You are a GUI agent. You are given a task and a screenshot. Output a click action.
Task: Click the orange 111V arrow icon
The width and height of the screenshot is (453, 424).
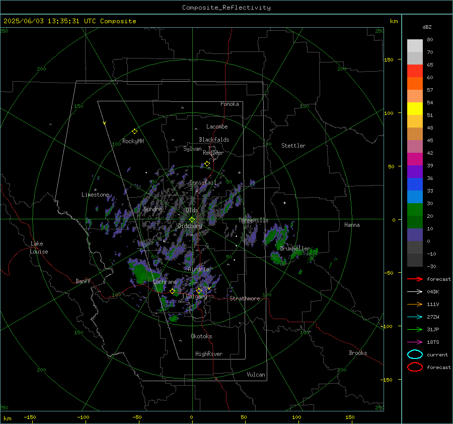pos(415,304)
